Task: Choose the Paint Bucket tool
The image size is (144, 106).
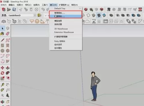Action: click(x=2, y=34)
